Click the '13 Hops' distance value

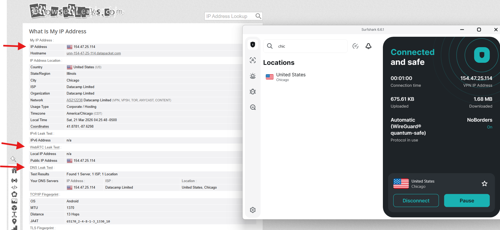click(73, 214)
